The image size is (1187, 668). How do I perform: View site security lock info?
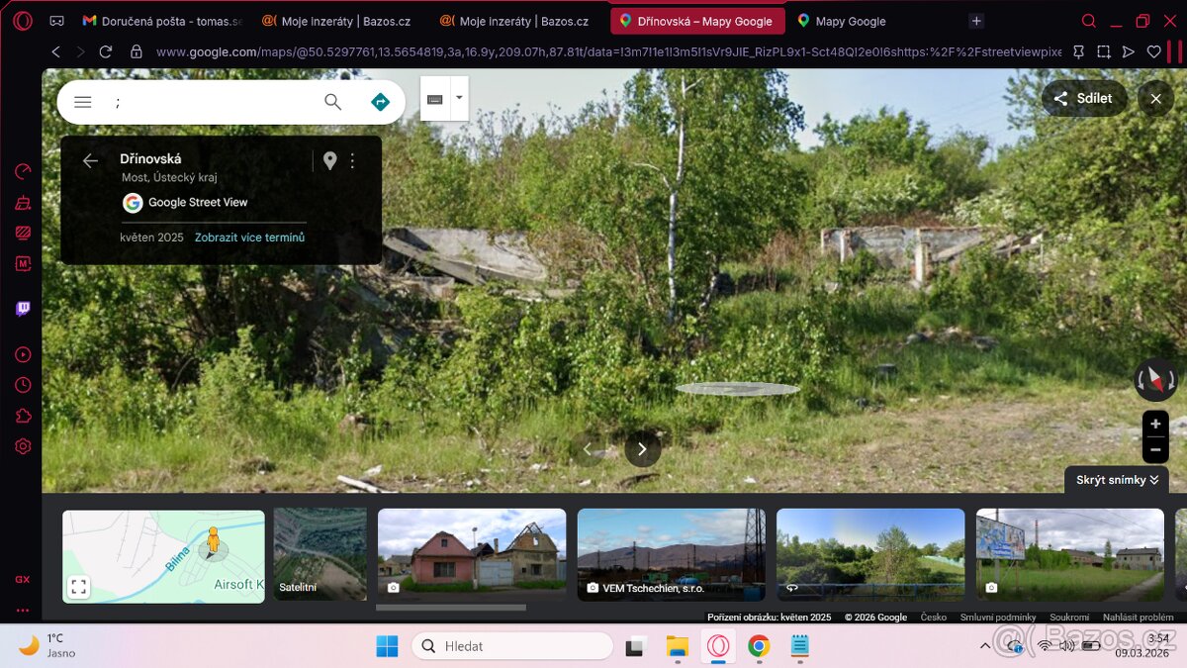[137, 51]
